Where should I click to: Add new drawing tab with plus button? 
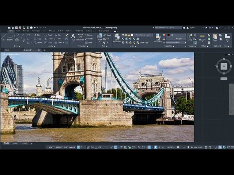tap(44, 50)
